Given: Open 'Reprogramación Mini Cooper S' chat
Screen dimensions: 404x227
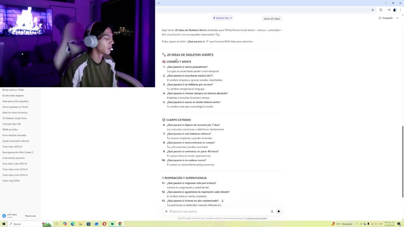Looking at the screenshot, I should (x=18, y=152).
